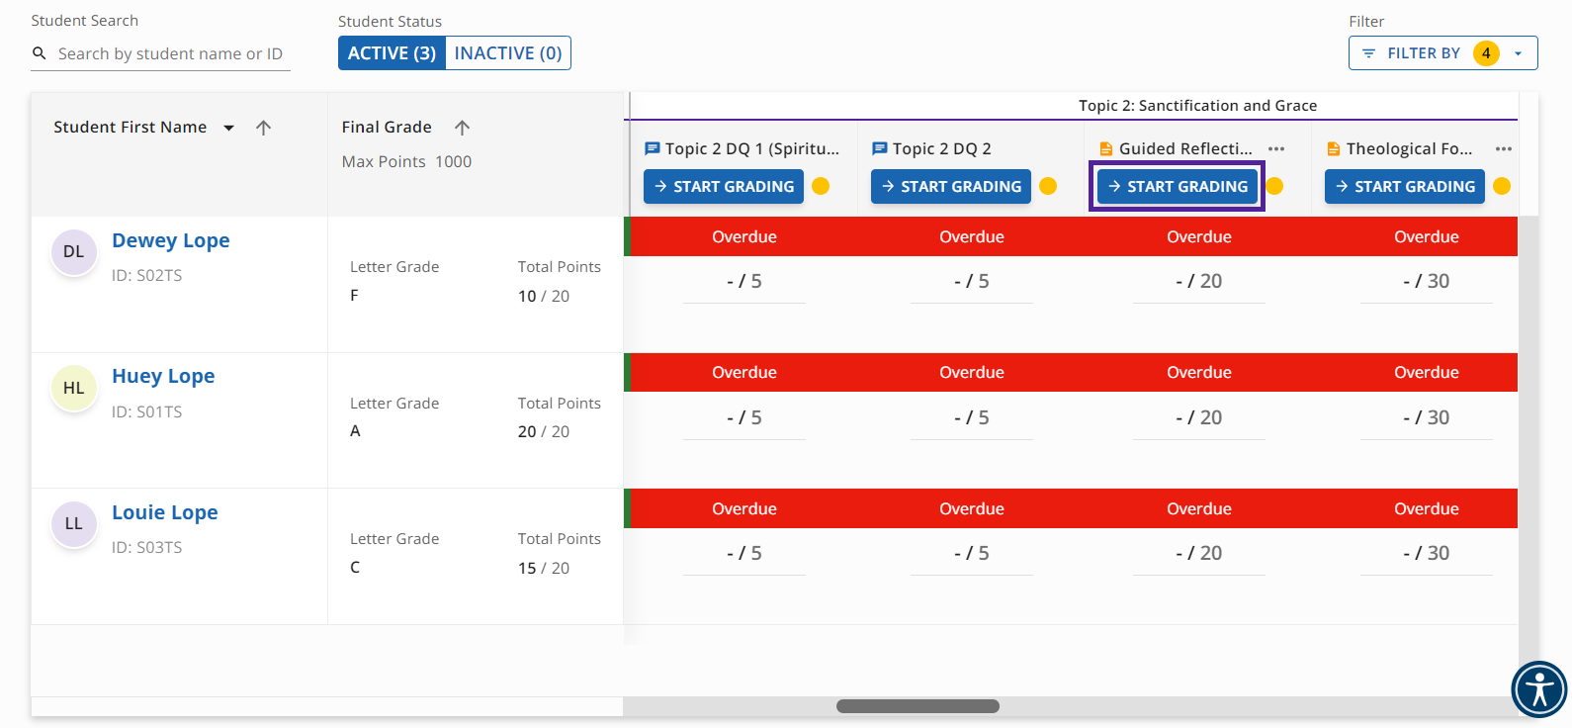Start grading Theological Fo... assignment
1572x728 pixels.
coord(1405,186)
